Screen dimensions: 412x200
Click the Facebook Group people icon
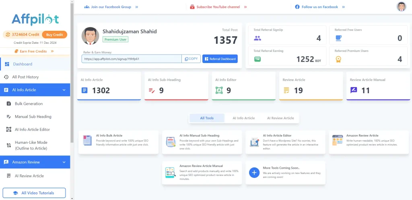click(x=87, y=7)
